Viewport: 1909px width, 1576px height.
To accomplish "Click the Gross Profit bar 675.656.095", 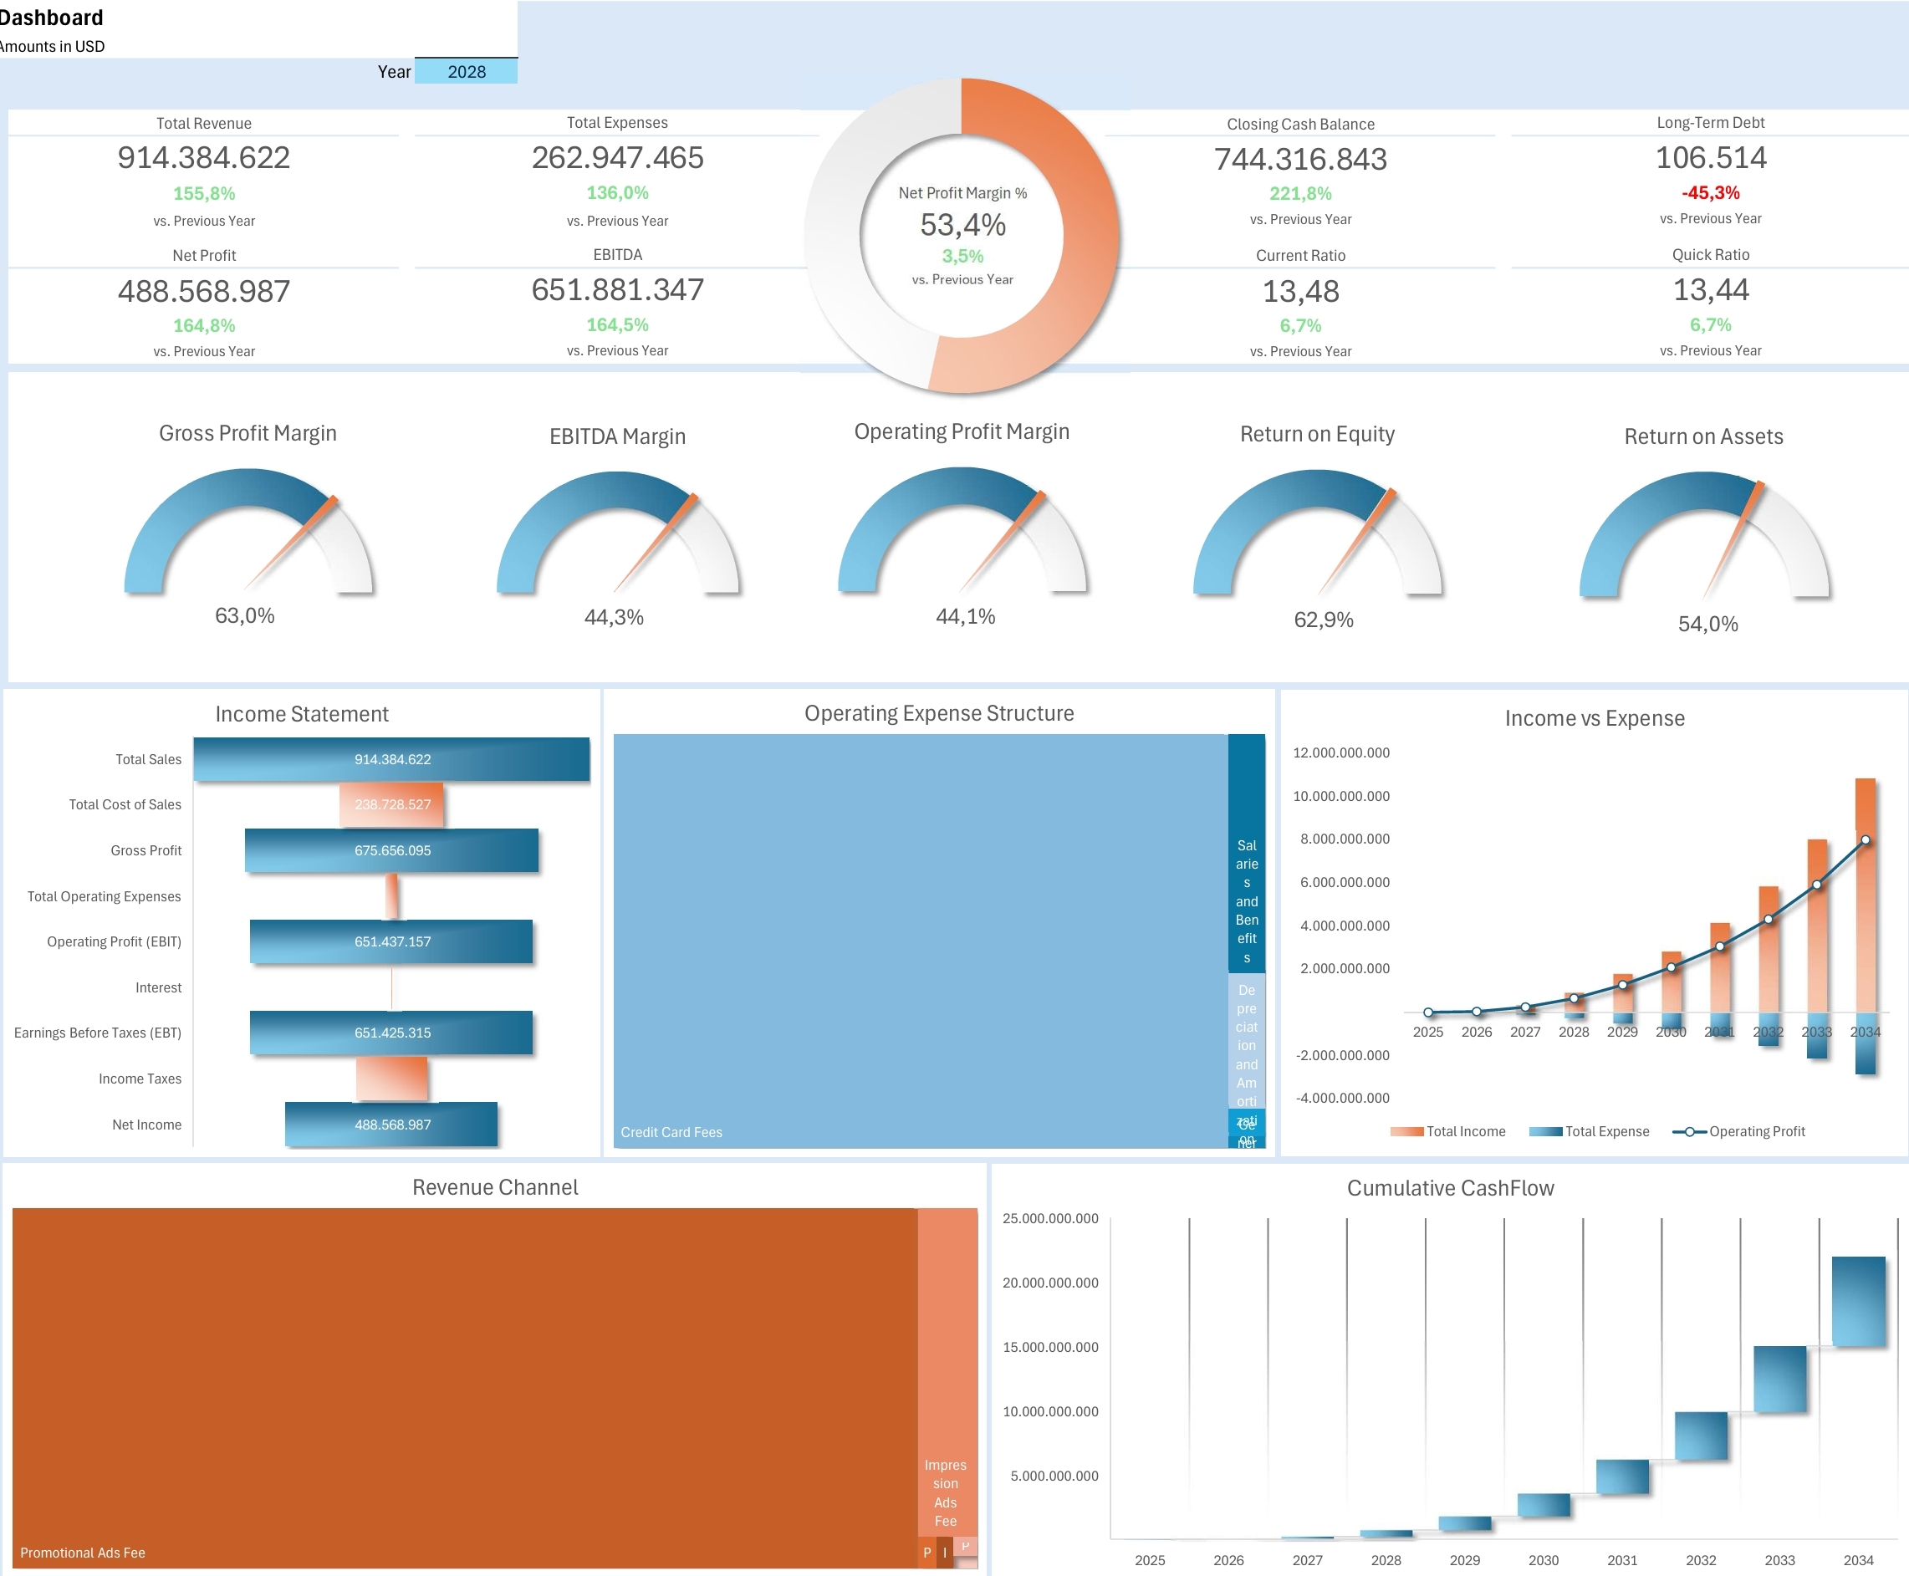I will 391,850.
